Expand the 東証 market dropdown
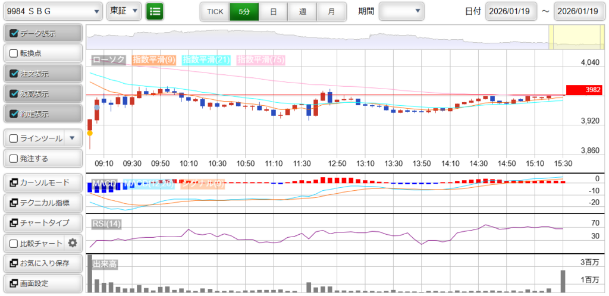This screenshot has width=609, height=296. click(124, 11)
